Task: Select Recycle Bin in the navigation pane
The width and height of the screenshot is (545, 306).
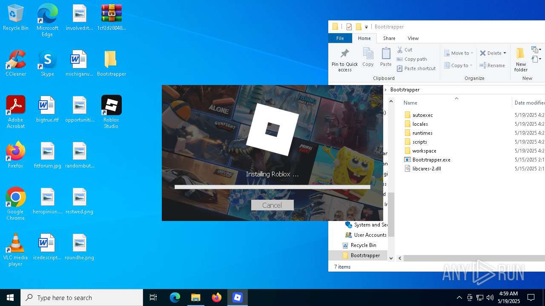Action: pyautogui.click(x=359, y=245)
